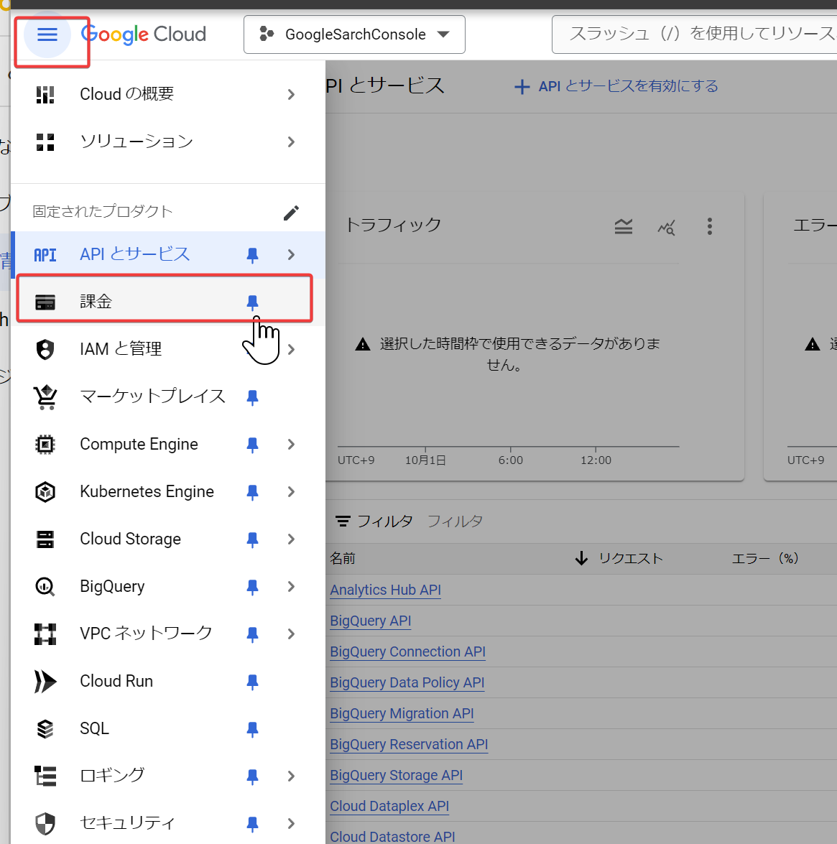Unpin マーケットプレイス
This screenshot has height=844, width=837.
(x=252, y=397)
